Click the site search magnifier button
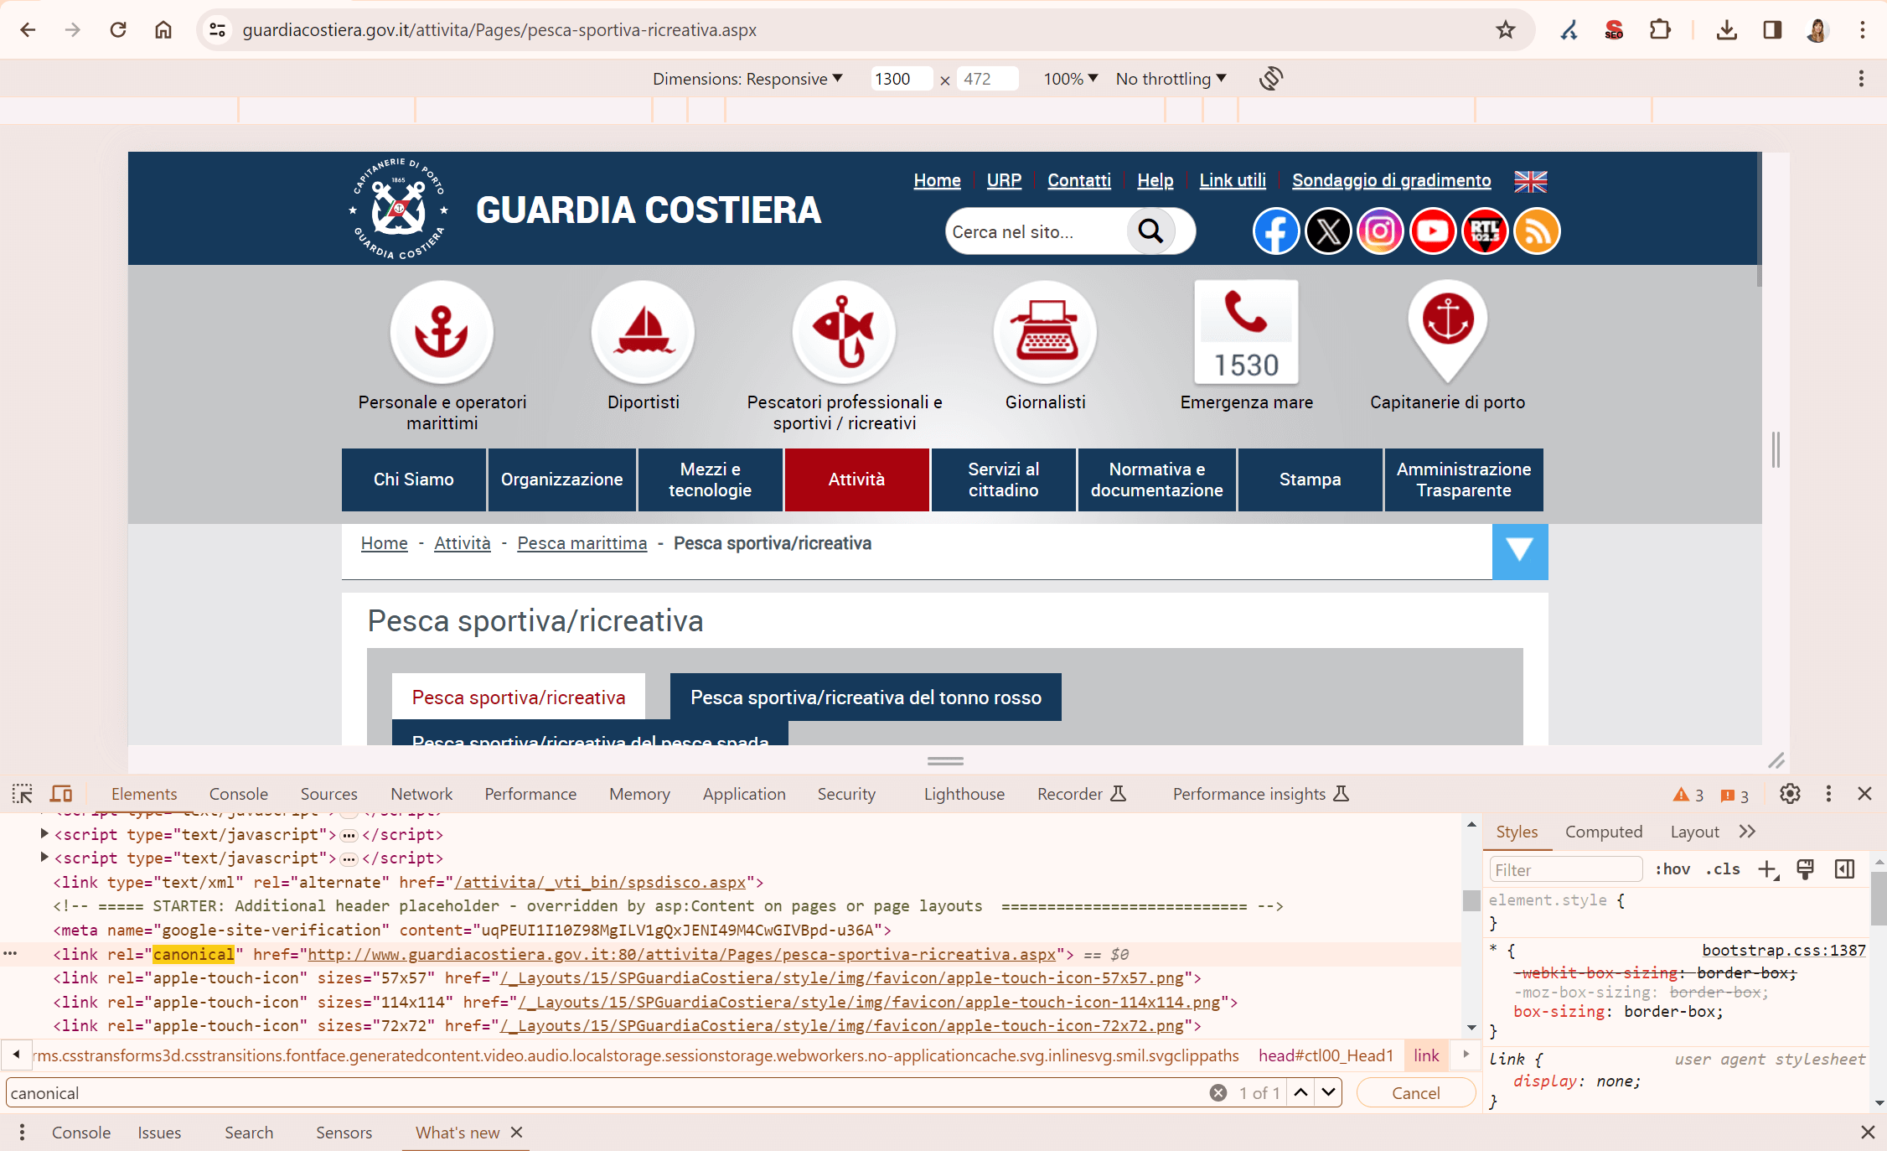This screenshot has height=1151, width=1887. point(1150,231)
